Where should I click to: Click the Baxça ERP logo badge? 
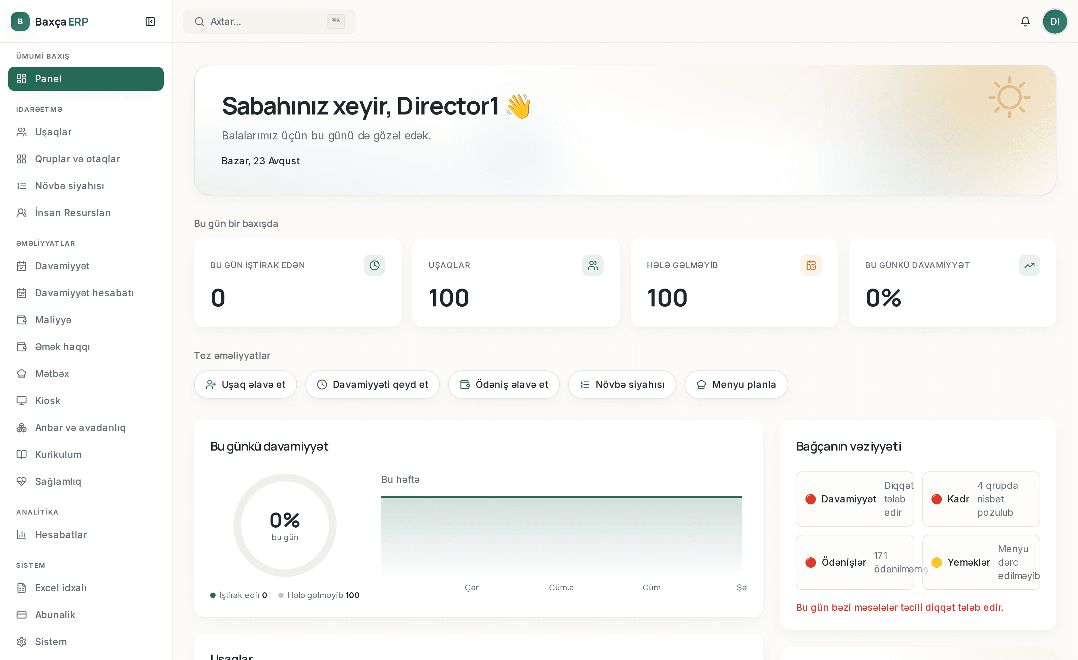[x=20, y=22]
